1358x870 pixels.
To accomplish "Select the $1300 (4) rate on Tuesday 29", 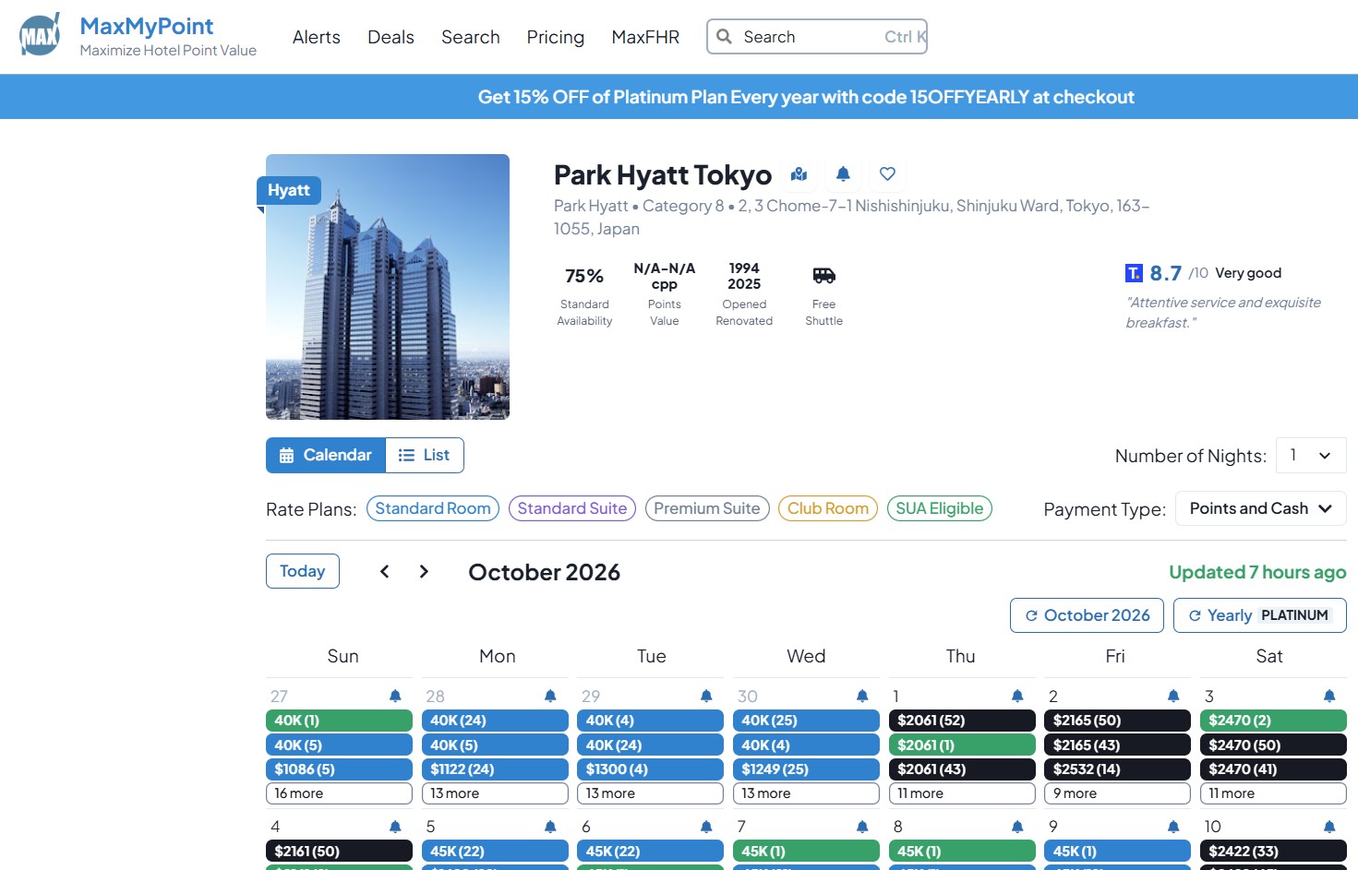I will [650, 769].
